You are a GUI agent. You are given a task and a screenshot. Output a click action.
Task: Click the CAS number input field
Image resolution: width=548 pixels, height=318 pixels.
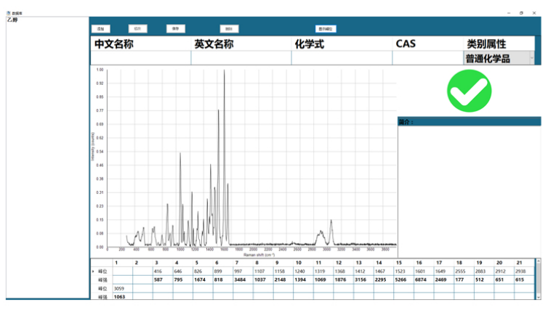[x=427, y=58]
